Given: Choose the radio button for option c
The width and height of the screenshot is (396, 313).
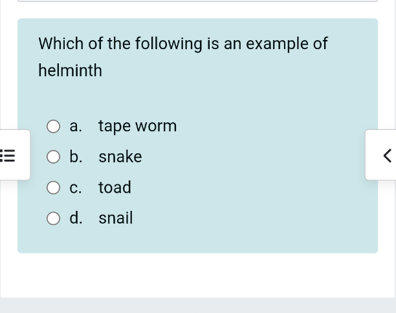Looking at the screenshot, I should pos(54,188).
